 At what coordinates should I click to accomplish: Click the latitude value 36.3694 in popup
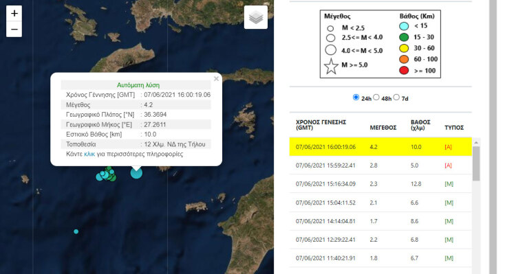click(155, 115)
